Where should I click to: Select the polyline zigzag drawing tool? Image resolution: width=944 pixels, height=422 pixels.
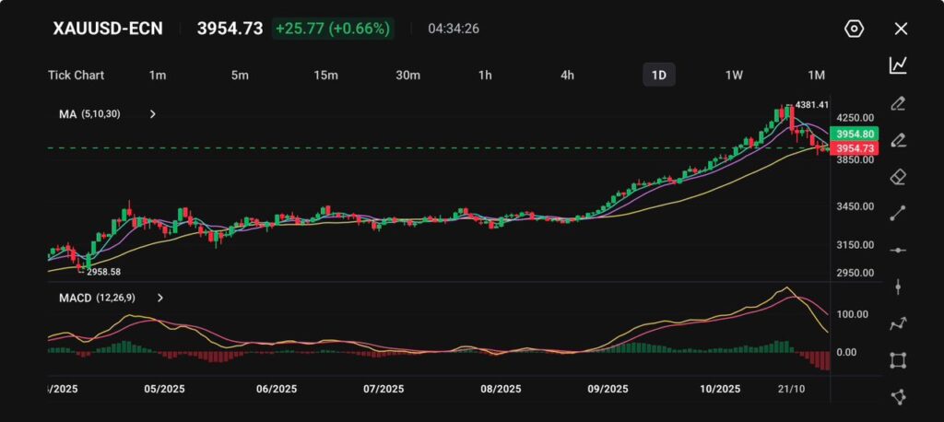click(898, 323)
